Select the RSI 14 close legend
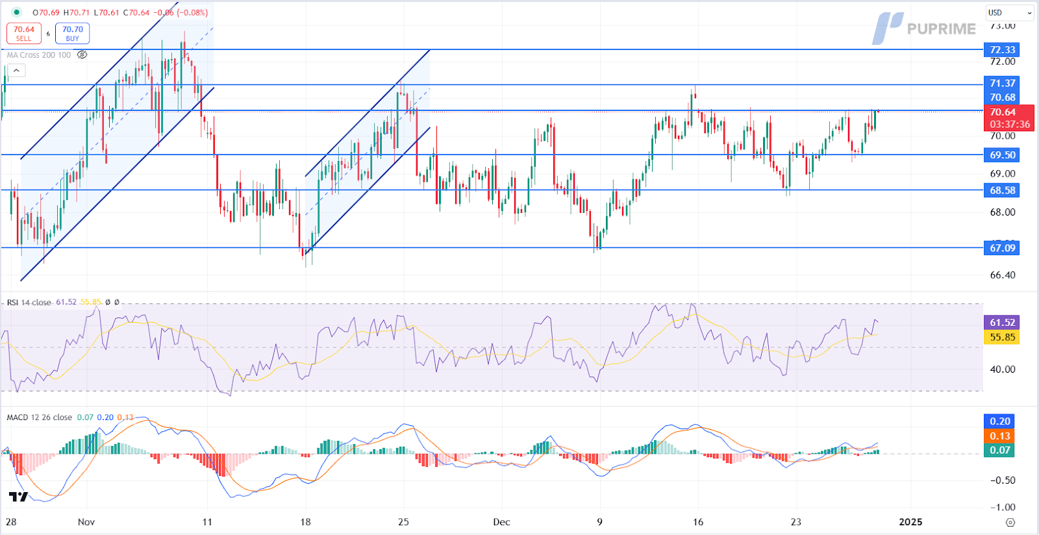The image size is (1039, 535). [x=29, y=303]
